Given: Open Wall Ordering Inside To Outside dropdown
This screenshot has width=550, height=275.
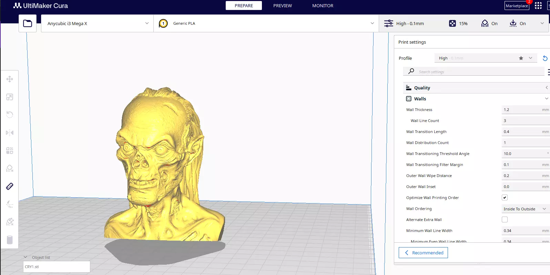Looking at the screenshot, I should (x=525, y=209).
